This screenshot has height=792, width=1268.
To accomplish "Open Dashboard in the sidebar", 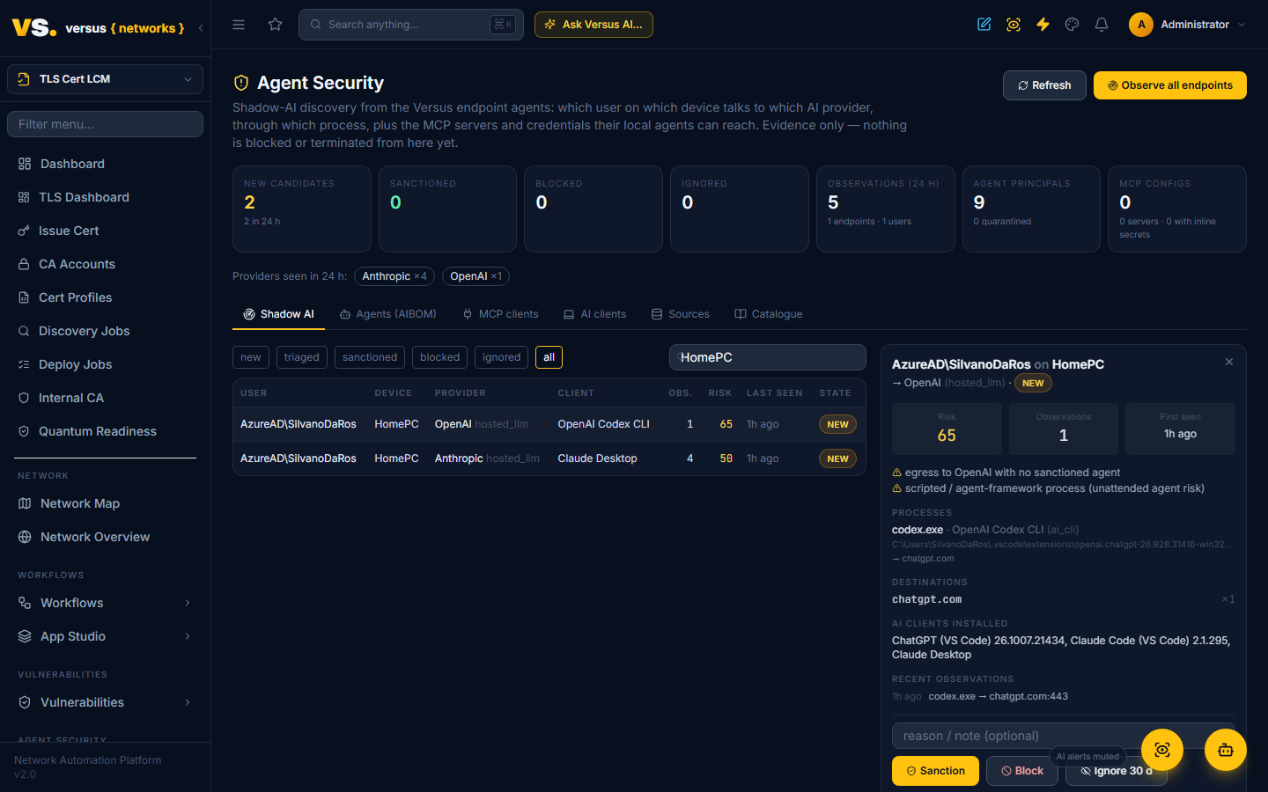I will coord(105,164).
